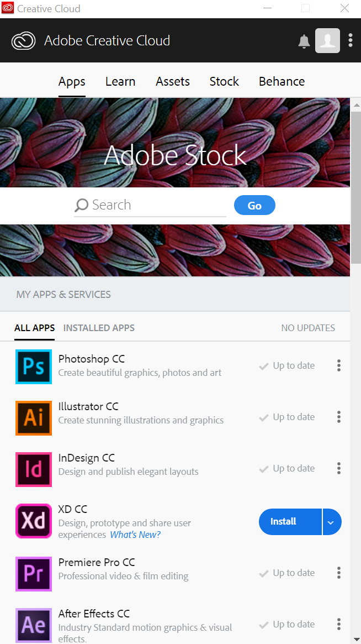Click the MY APPS & SERVICES heading
Screen dimensions: 361x644
63,295
